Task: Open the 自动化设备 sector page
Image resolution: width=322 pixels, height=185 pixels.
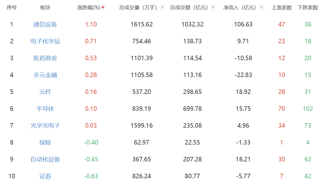Action: [46, 159]
